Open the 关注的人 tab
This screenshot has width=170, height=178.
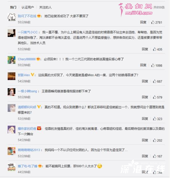45,7
